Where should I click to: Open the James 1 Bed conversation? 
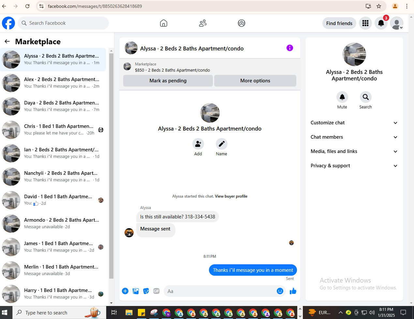click(53, 247)
